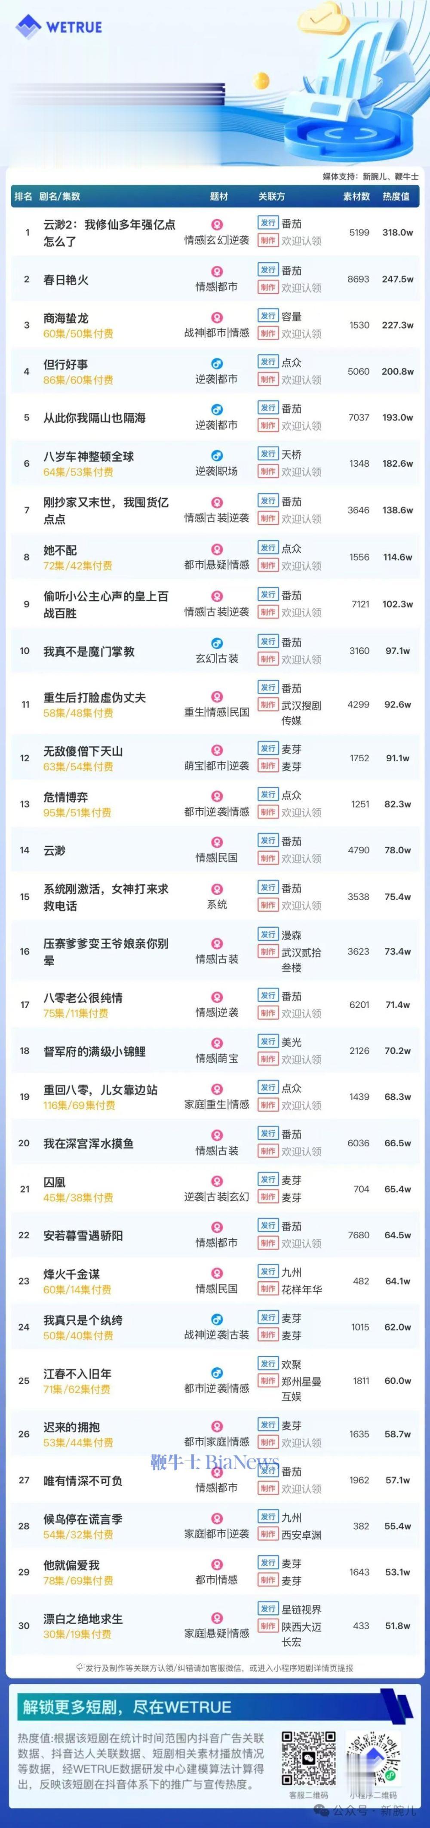The height and width of the screenshot is (1828, 430).
Task: Click the 素材数 column header
Action: [356, 197]
